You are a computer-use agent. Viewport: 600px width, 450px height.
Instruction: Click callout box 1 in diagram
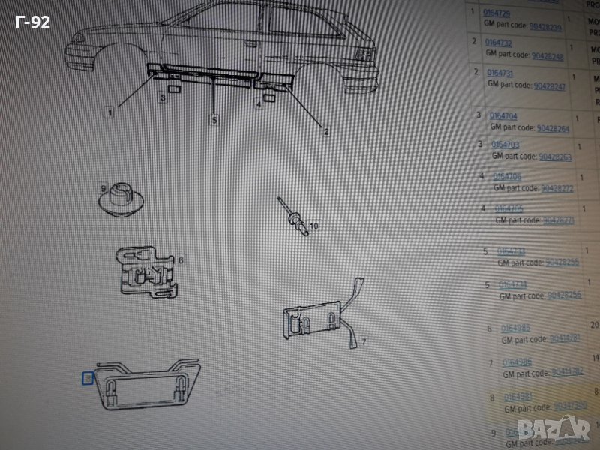pyautogui.click(x=109, y=112)
